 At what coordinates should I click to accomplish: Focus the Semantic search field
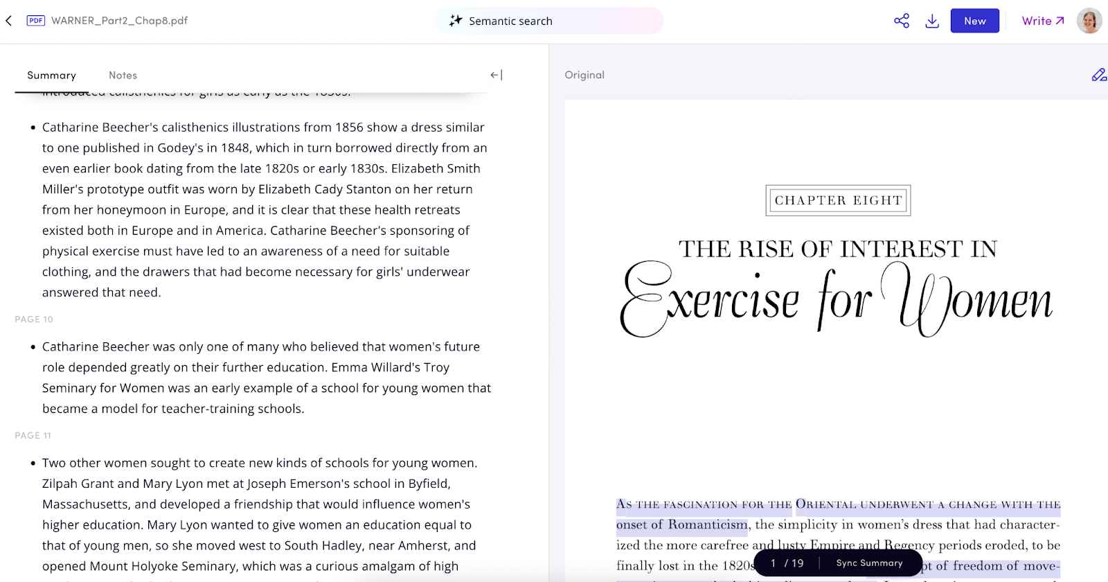549,21
